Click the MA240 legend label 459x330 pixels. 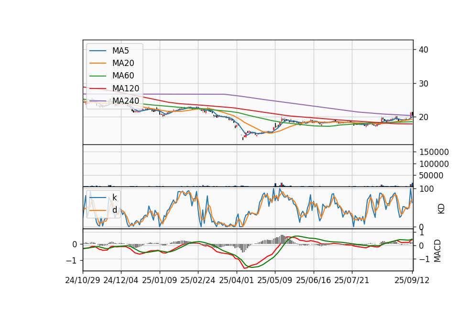126,101
